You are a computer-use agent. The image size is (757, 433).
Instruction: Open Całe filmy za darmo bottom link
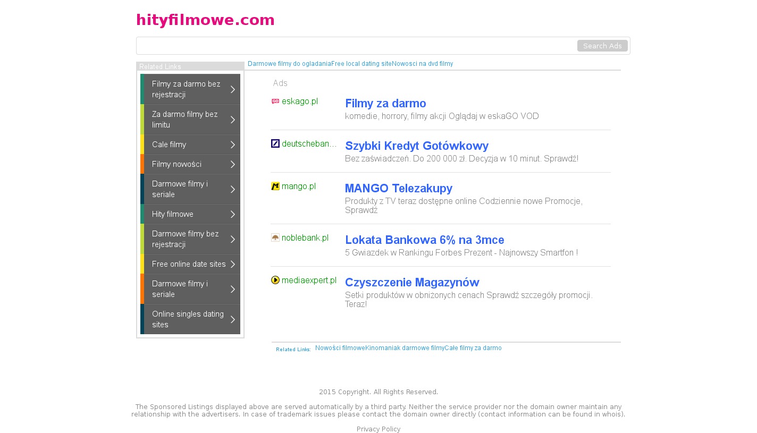click(473, 348)
